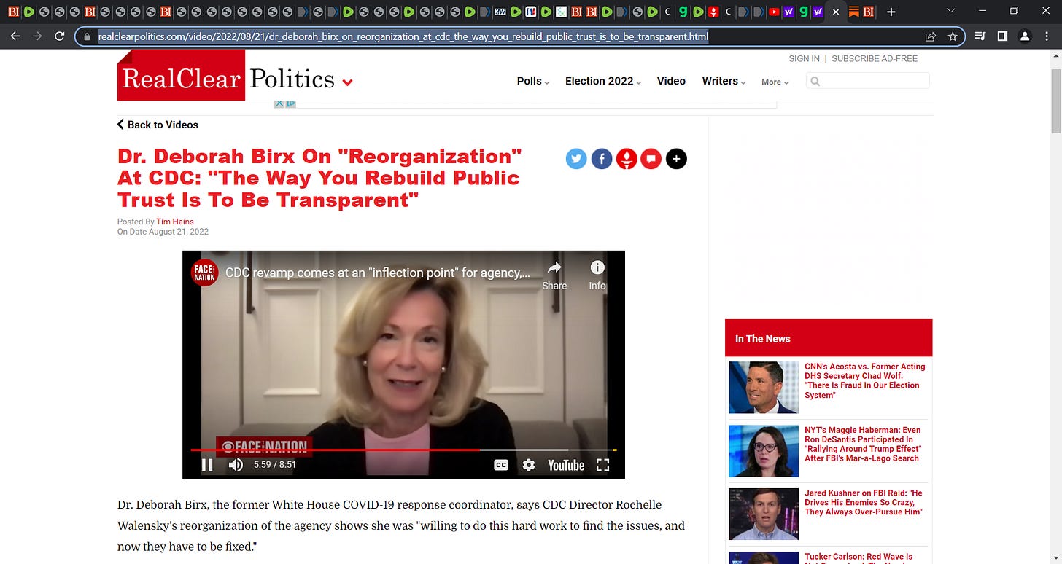Open the video on YouTube
This screenshot has width=1062, height=564.
point(566,465)
